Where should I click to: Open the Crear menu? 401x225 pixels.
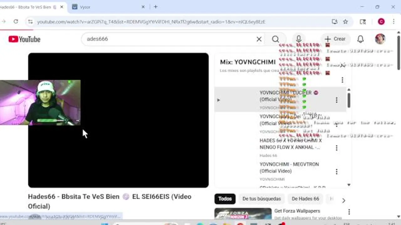[335, 39]
